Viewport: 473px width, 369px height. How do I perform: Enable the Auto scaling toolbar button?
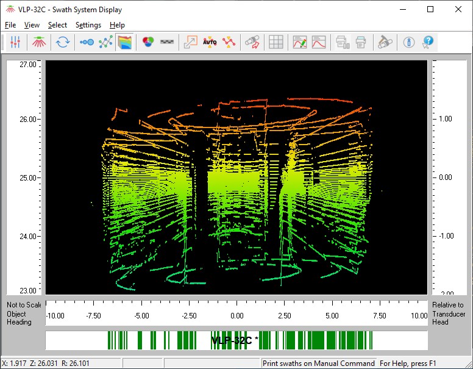click(210, 42)
